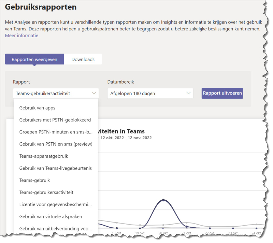Pick Teams-gebruikersactiviteit in the dropdown list
Image resolution: width=273 pixels, height=243 pixels.
pyautogui.click(x=56, y=192)
